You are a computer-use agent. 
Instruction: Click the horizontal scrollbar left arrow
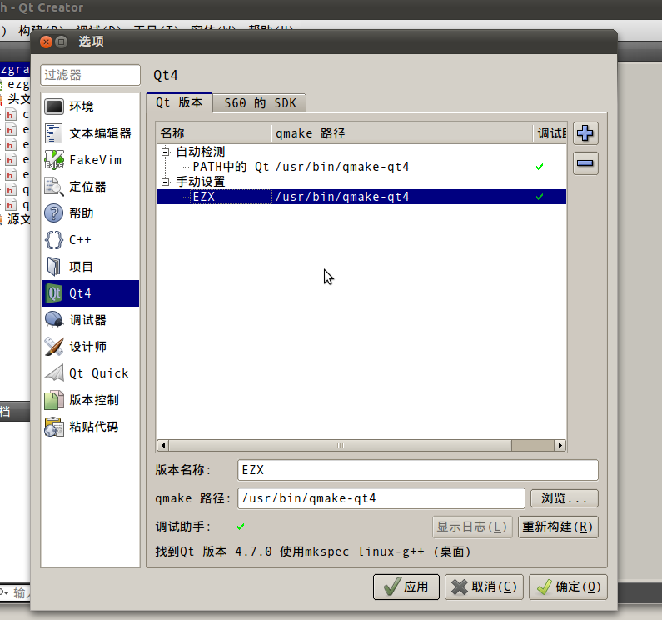point(163,445)
